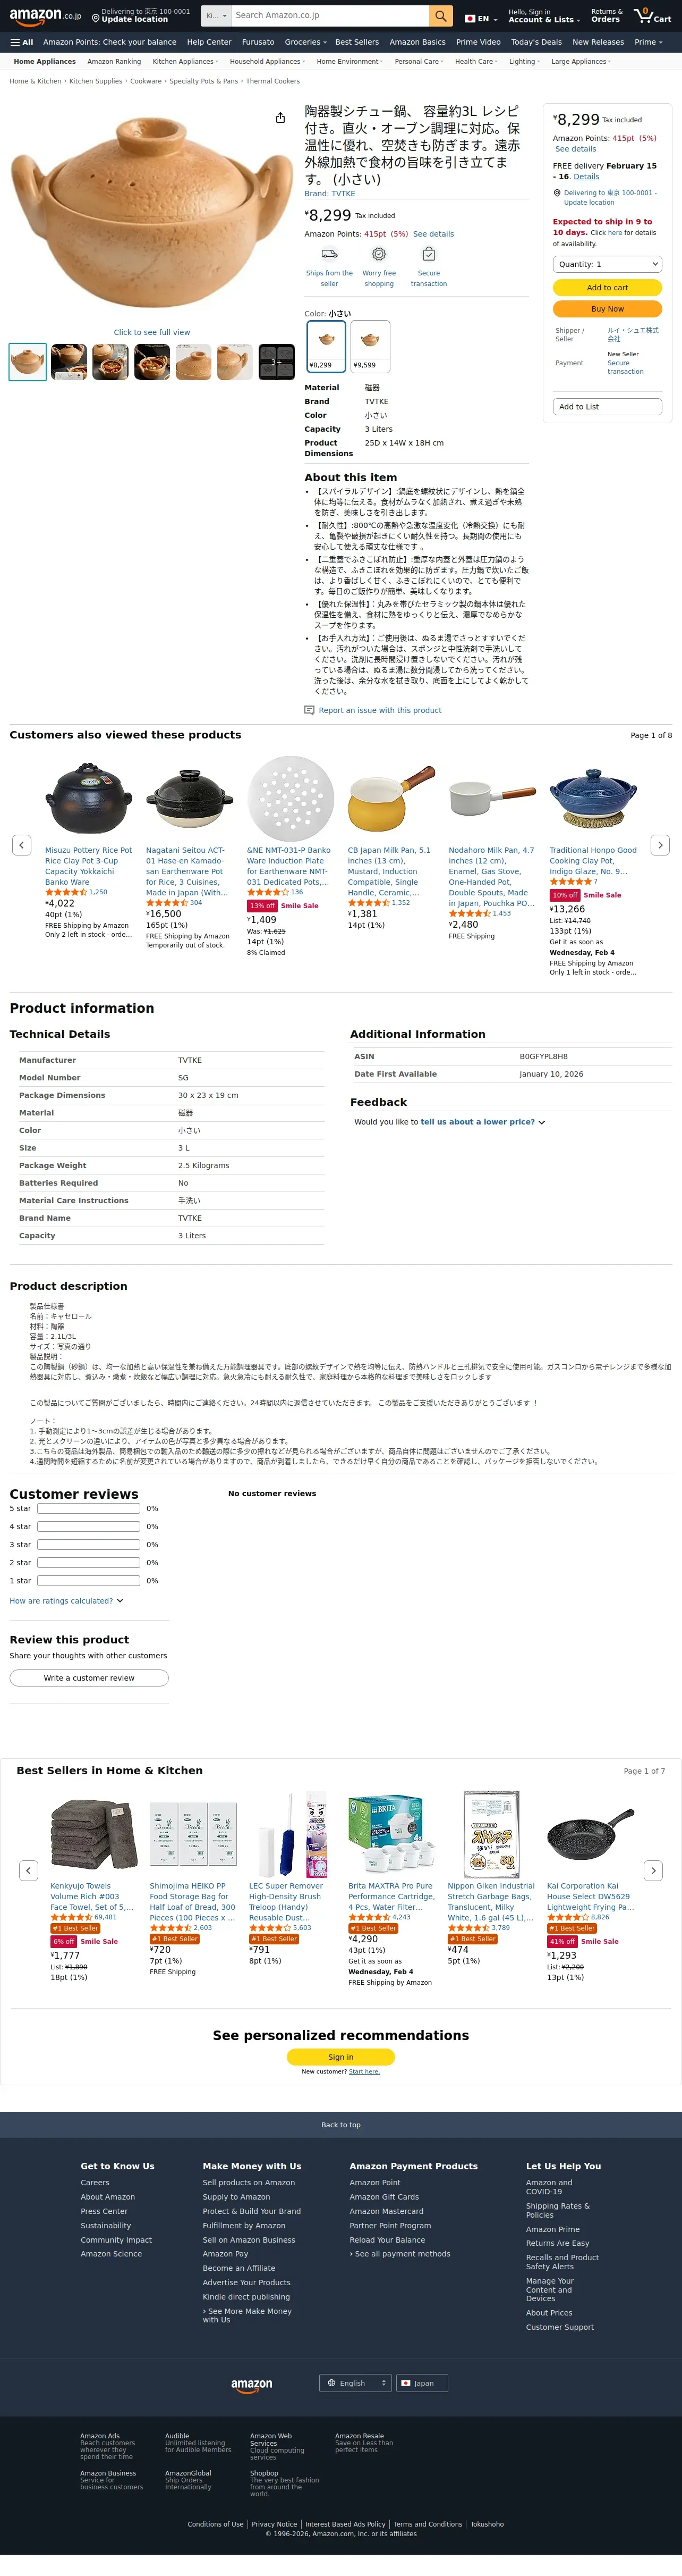Expand the Prime nav dropdown
This screenshot has height=2576, width=682.
(x=648, y=42)
